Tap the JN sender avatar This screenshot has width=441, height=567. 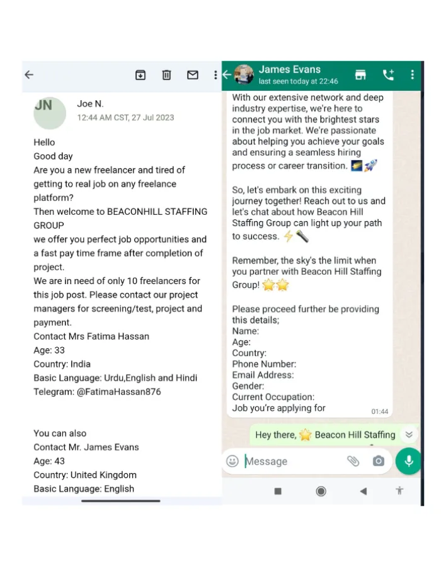pyautogui.click(x=49, y=111)
